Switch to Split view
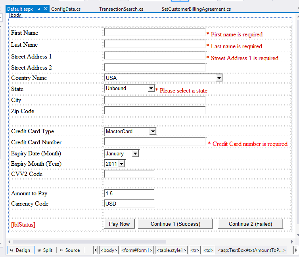Viewport: 299px width, 257px height. (45, 250)
